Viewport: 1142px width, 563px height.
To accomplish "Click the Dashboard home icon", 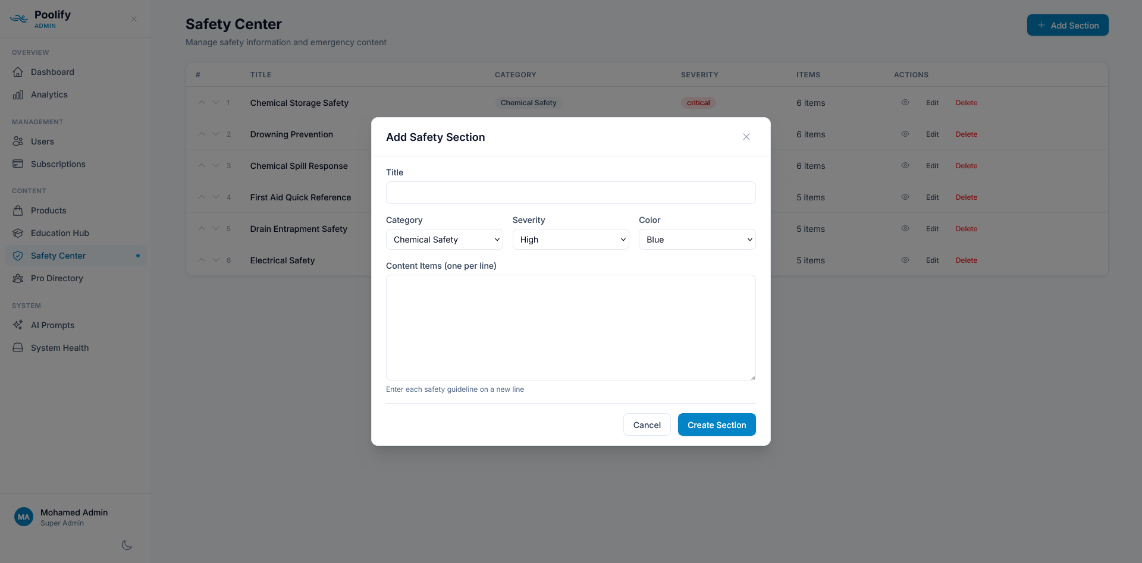I will point(18,72).
